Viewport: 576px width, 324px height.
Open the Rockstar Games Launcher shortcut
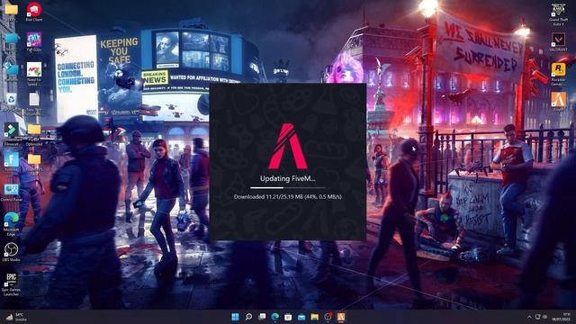click(558, 74)
